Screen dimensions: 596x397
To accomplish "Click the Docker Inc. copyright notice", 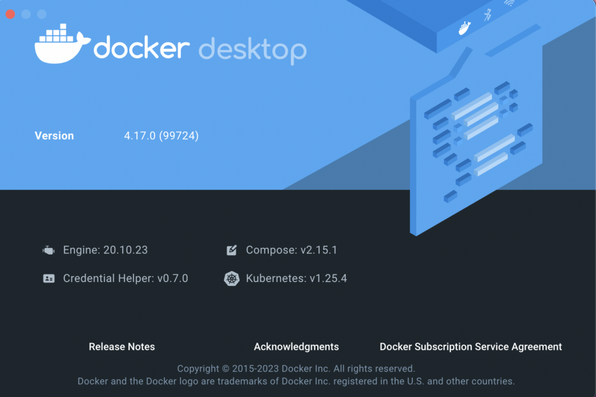I will point(297,369).
